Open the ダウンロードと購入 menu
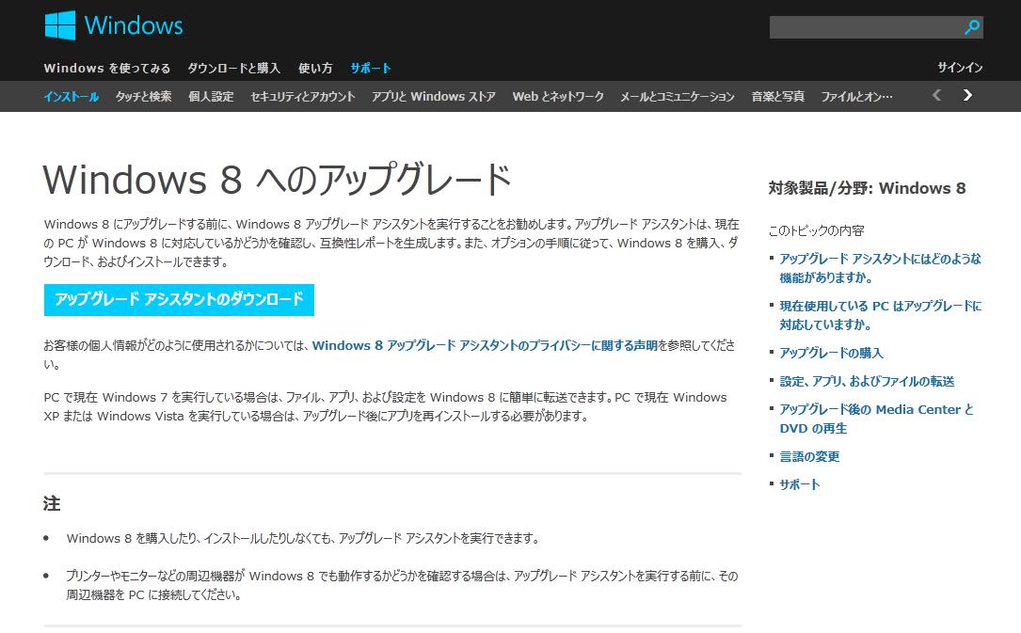1021x633 pixels. click(233, 68)
